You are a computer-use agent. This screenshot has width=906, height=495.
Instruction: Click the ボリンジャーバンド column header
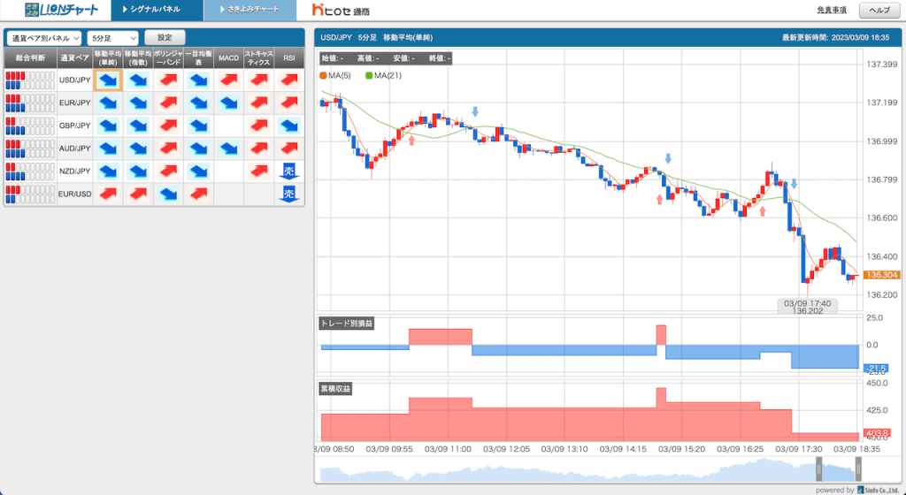(x=168, y=58)
